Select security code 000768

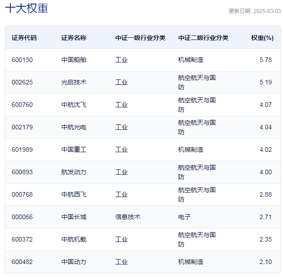pos(22,194)
